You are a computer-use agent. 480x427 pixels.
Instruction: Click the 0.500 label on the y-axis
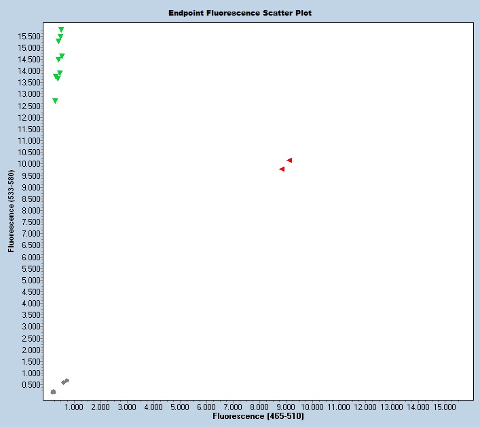(29, 385)
